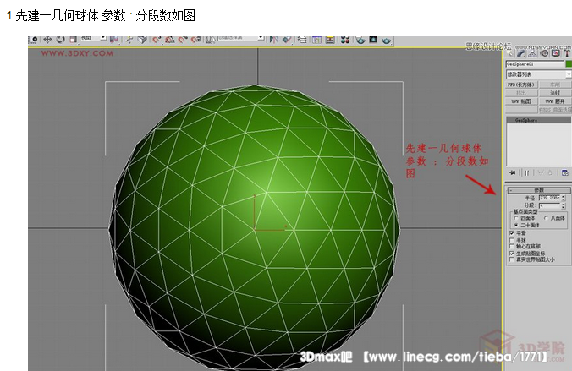Click the 法线 modifier button
The image size is (572, 371).
pyautogui.click(x=555, y=93)
